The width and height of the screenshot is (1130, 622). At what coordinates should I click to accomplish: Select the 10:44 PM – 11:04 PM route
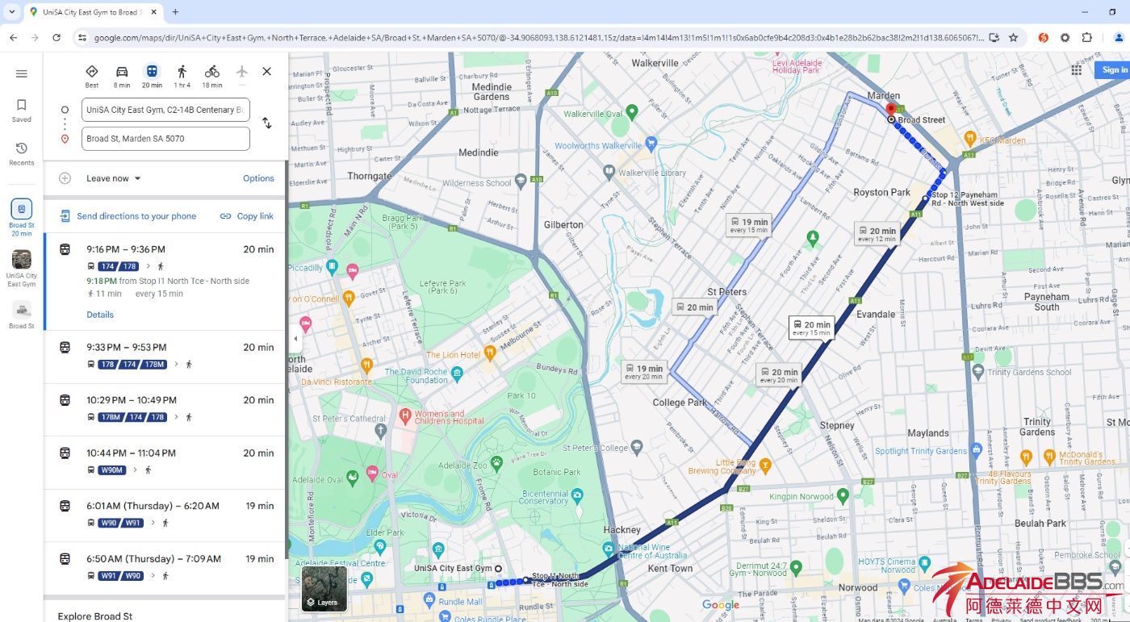click(165, 461)
